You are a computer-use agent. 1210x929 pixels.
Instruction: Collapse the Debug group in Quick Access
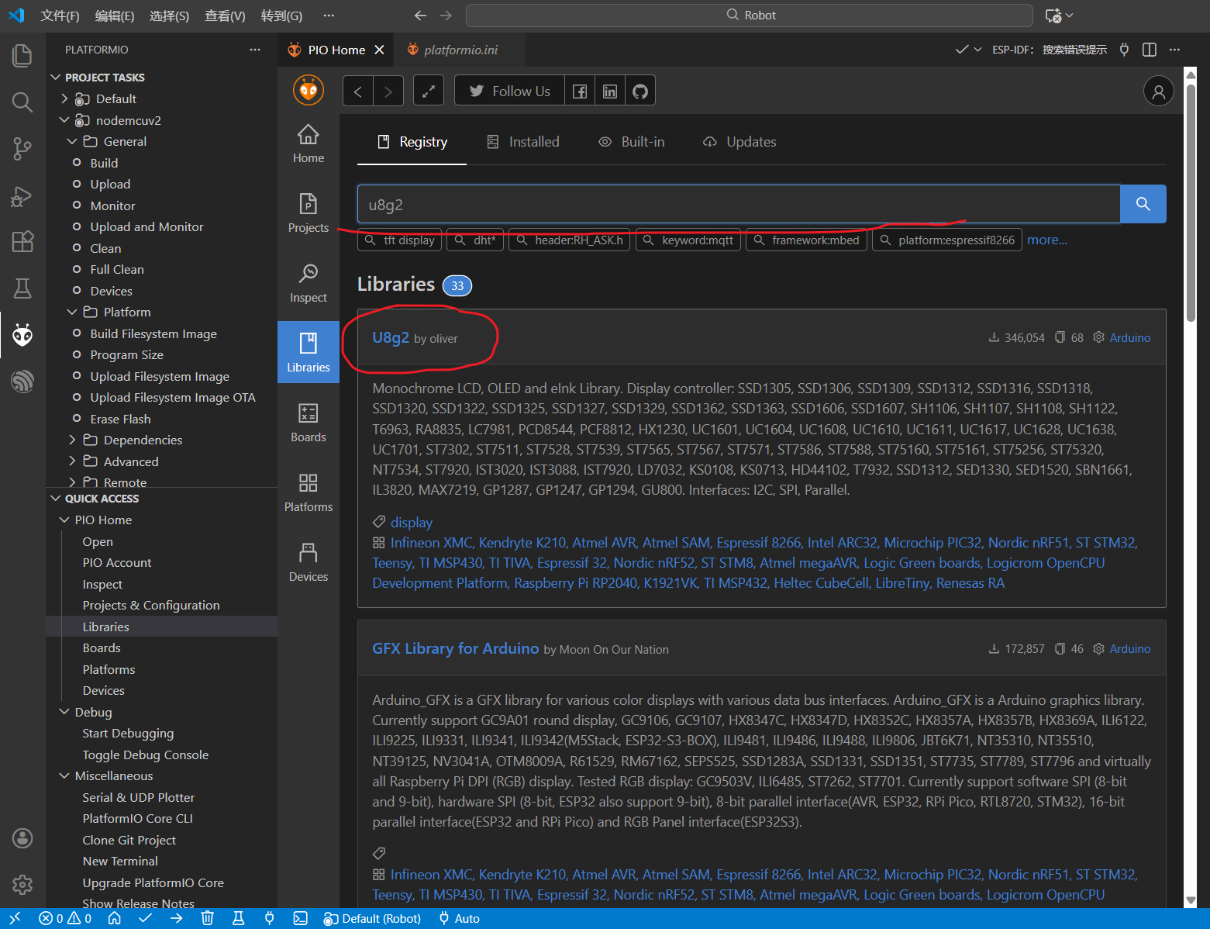(x=65, y=712)
